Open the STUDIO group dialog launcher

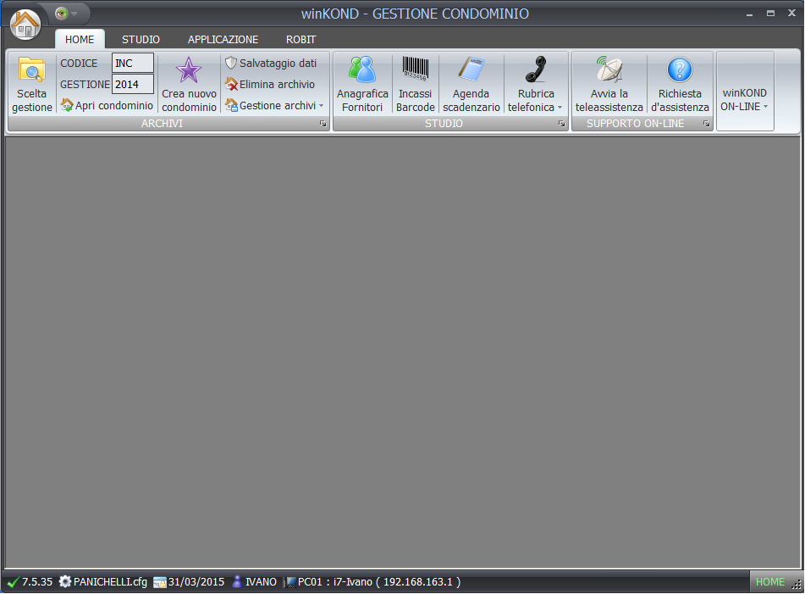(x=562, y=124)
